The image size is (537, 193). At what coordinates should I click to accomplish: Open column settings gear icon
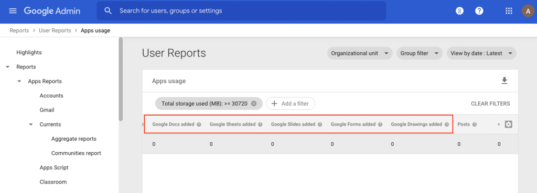(508, 124)
